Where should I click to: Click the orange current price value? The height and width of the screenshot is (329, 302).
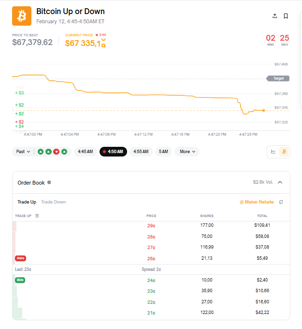coord(85,43)
